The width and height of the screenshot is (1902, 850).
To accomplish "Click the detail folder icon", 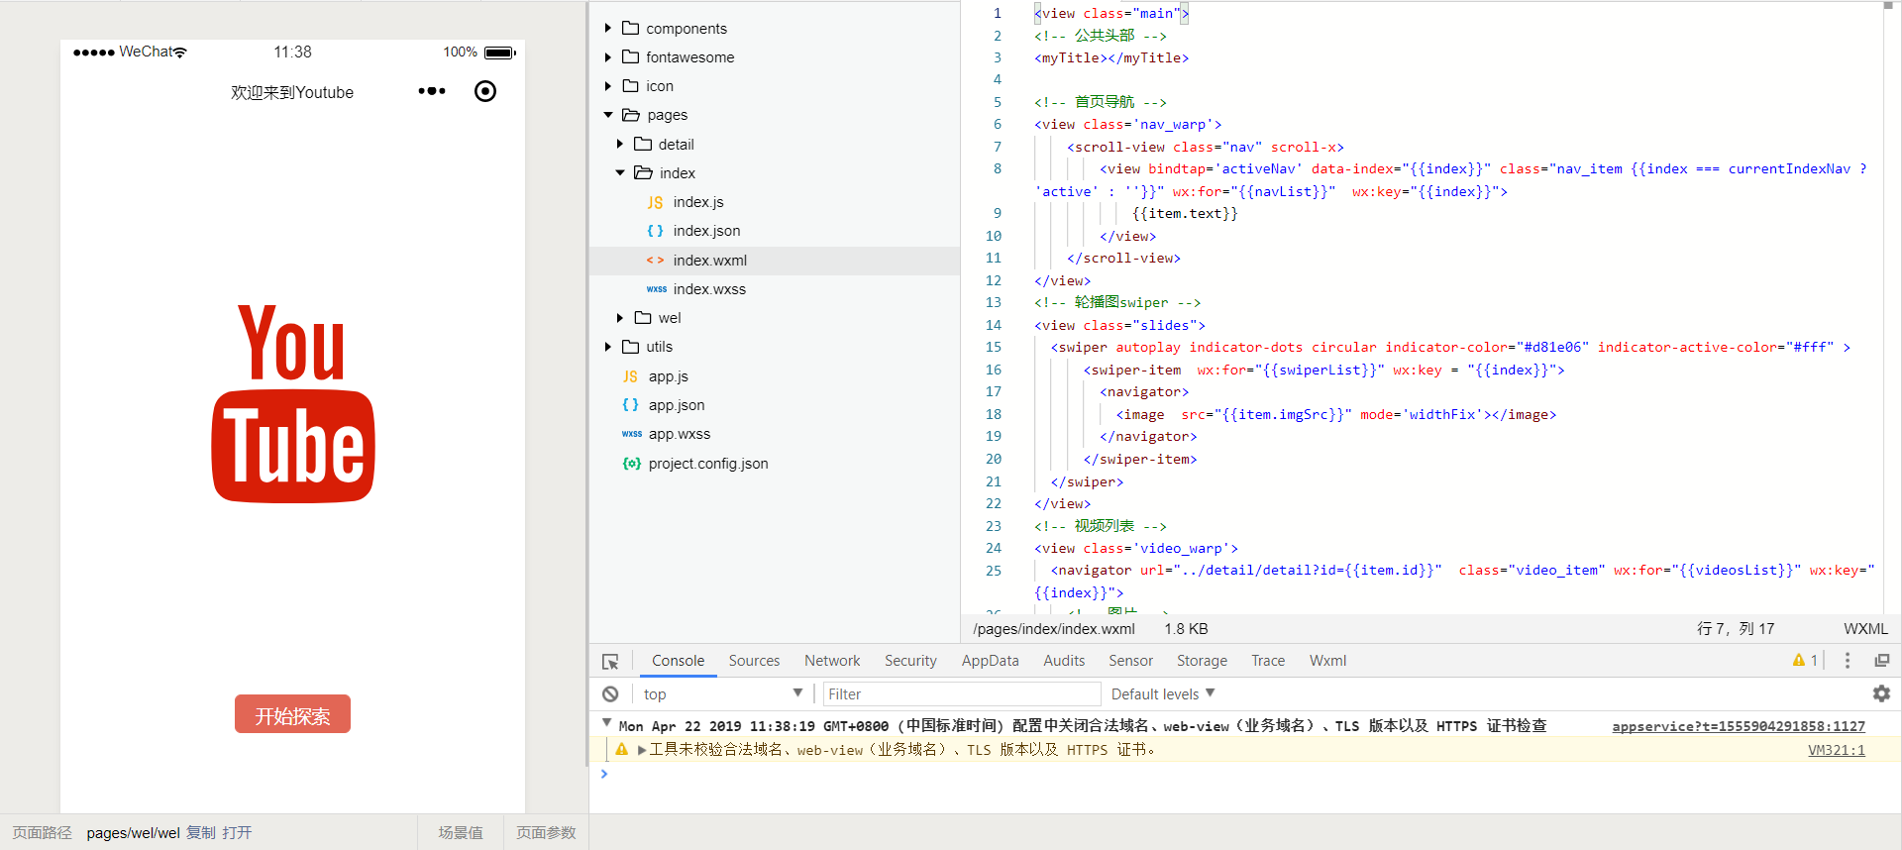I will 643,144.
